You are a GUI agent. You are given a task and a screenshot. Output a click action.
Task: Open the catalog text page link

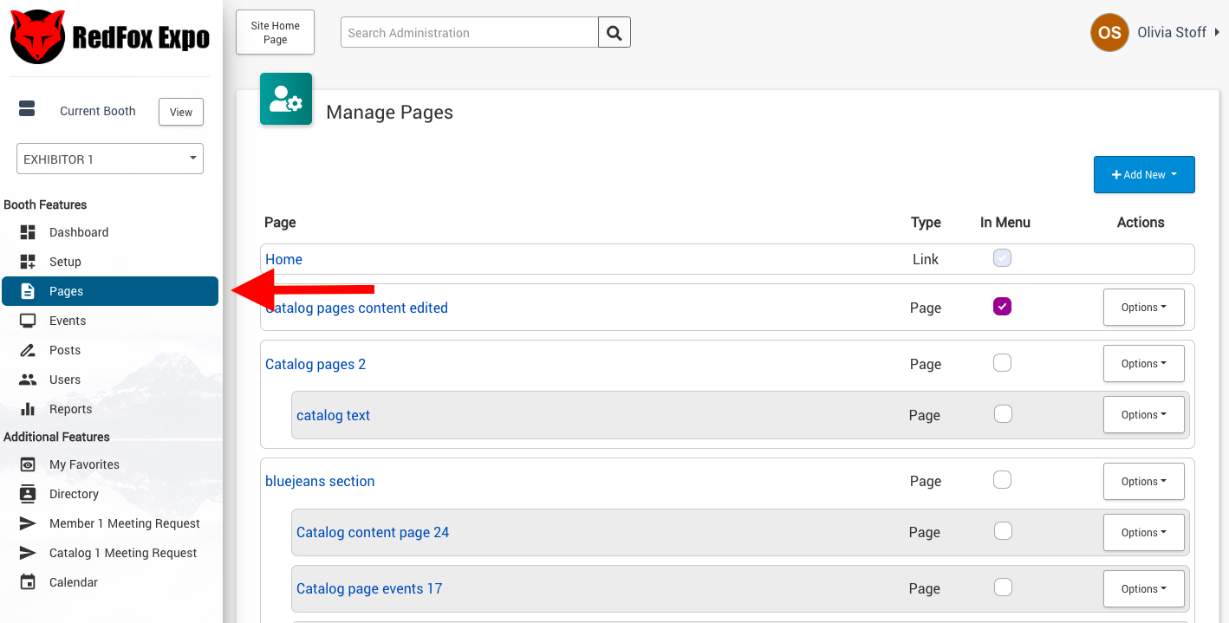click(x=333, y=415)
